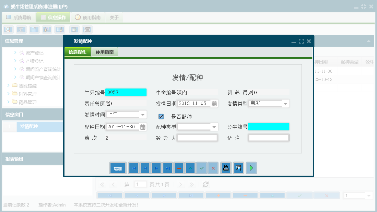Open the 发情类型 dropdown
The image size is (377, 212).
click(285, 103)
